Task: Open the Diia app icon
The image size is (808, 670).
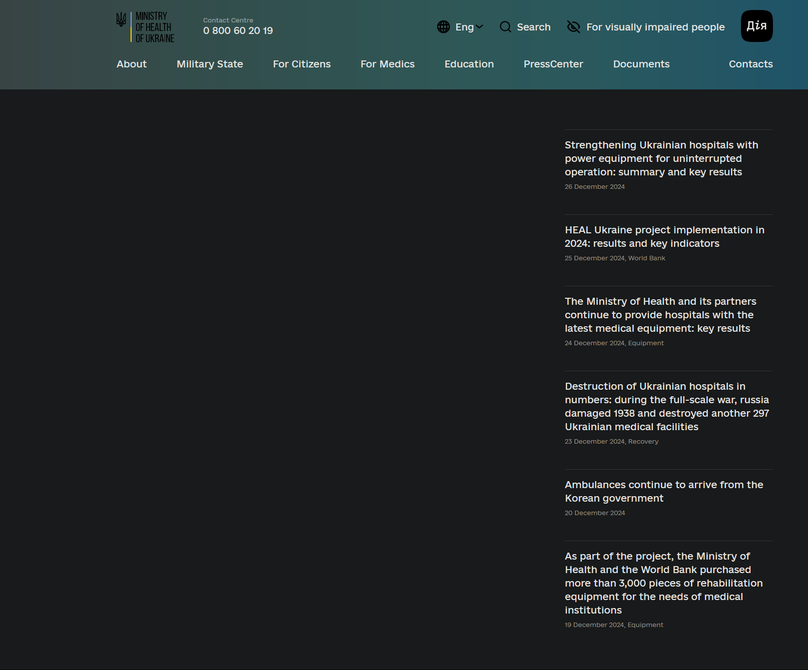Action: point(756,26)
